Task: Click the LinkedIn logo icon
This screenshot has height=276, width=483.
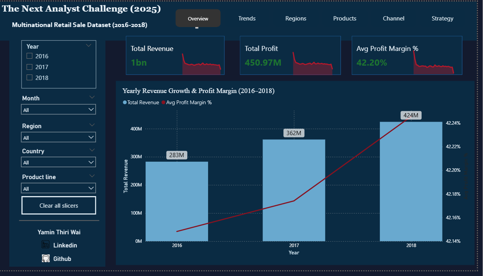Action: pos(46,245)
